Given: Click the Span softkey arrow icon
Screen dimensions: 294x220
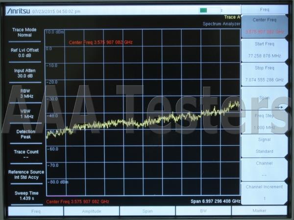Looking at the screenshot, I should point(279,107).
